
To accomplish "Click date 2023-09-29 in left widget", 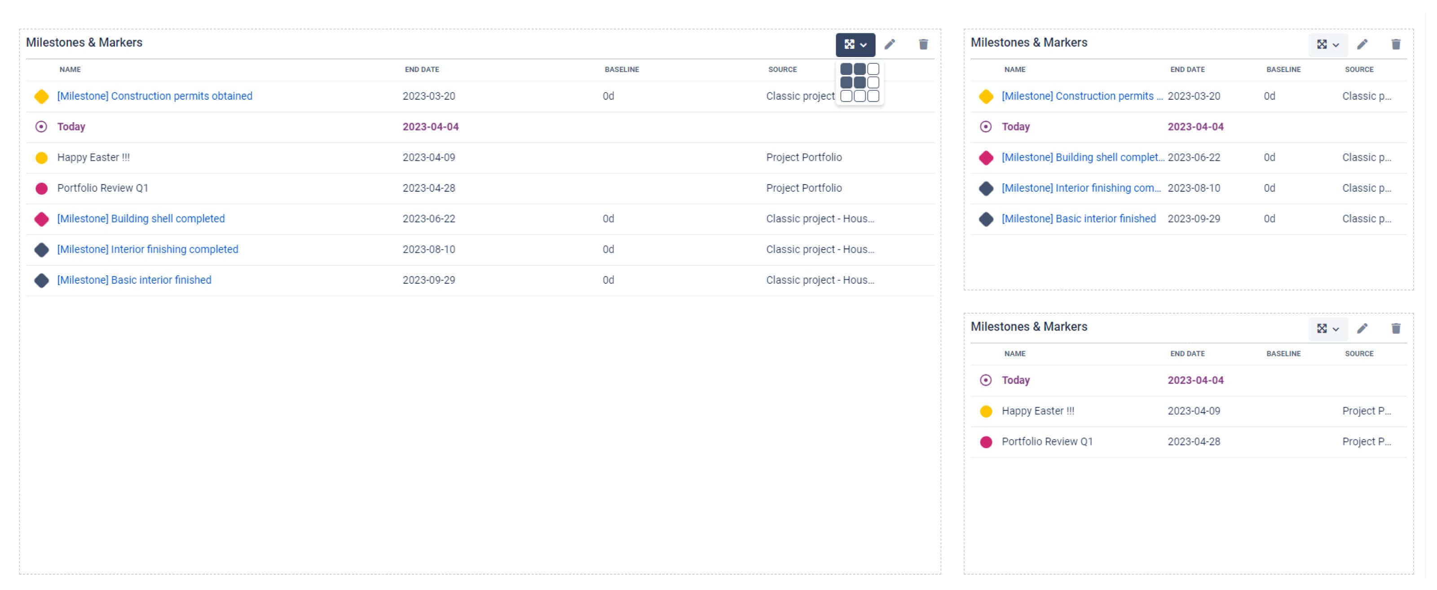I will 428,280.
